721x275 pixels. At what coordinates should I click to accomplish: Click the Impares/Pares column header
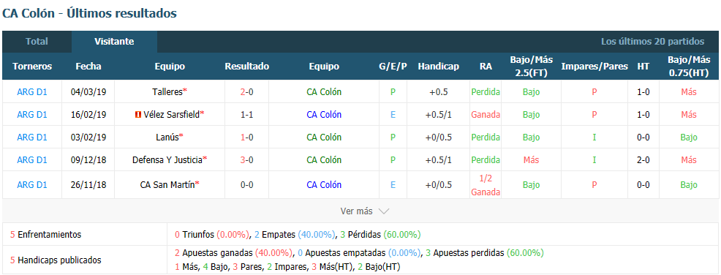click(594, 67)
